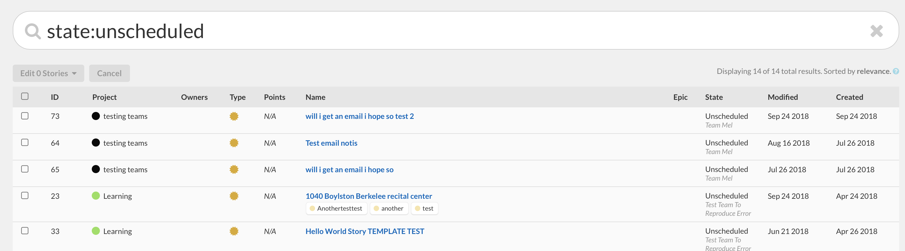The width and height of the screenshot is (905, 251).
Task: Click the type icon for Hello World story
Action: tap(234, 231)
